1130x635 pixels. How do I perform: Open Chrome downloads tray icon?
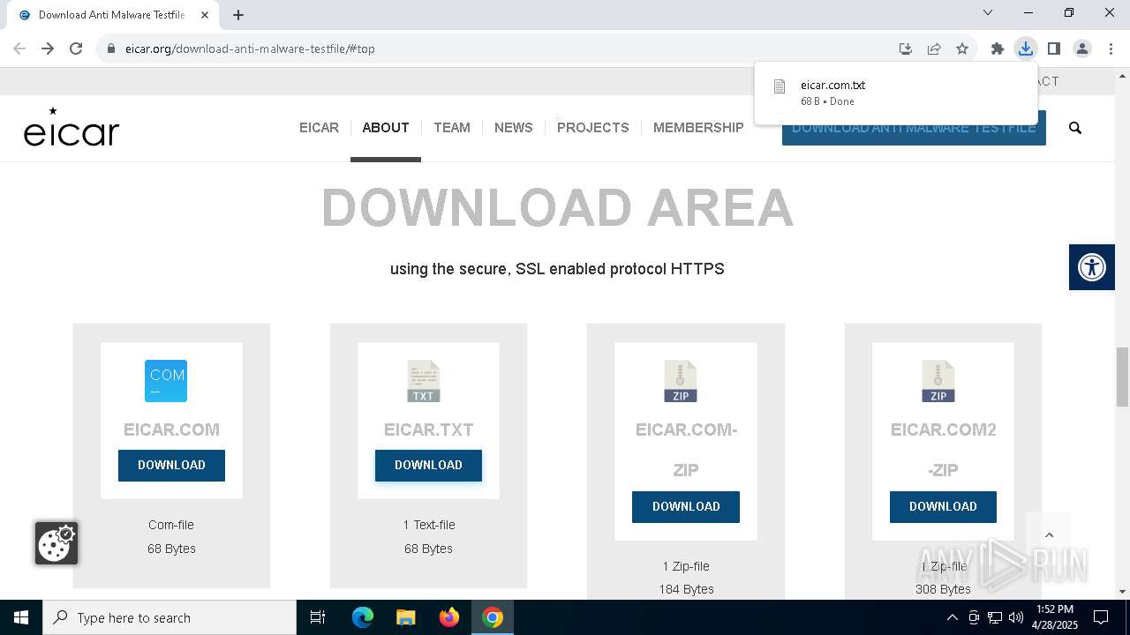tap(1025, 49)
